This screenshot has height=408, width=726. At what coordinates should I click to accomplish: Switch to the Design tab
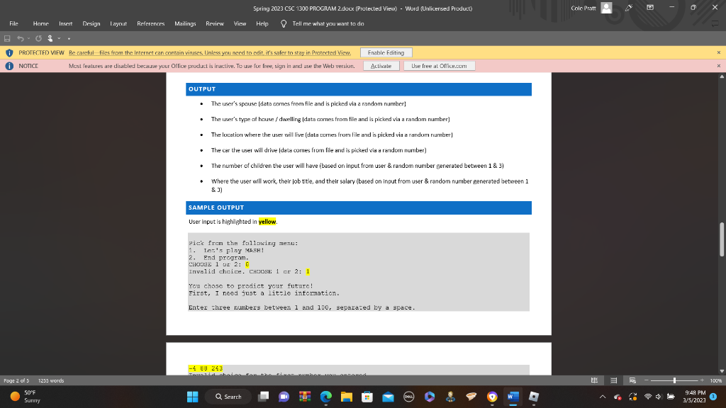coord(91,23)
